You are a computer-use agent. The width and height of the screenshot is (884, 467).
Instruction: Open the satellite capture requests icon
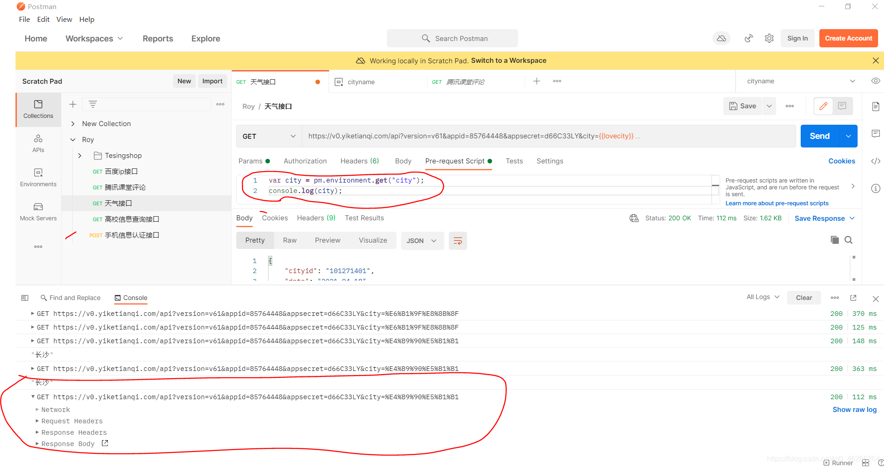coord(749,39)
